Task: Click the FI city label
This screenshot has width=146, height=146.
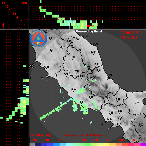Action: 51,38
